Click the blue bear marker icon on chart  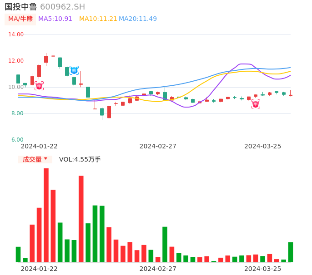click(x=74, y=70)
